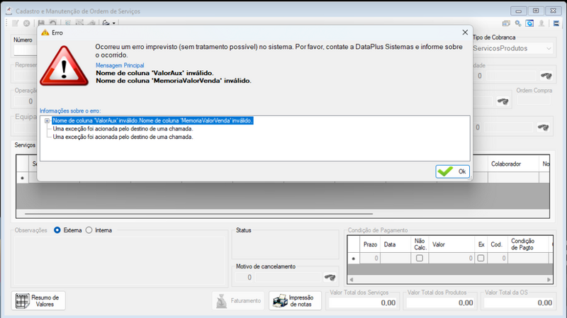Click the Status box
Screen dimensions: 567x318
[285, 246]
